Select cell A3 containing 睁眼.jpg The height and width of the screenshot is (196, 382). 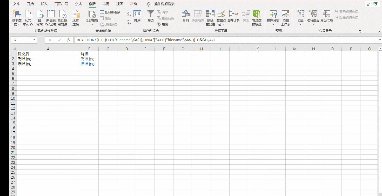point(48,64)
